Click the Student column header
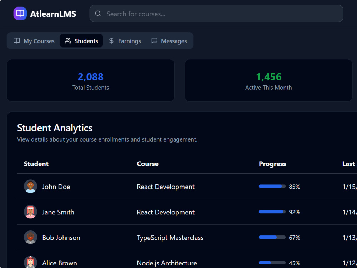357x268 pixels. click(36, 164)
